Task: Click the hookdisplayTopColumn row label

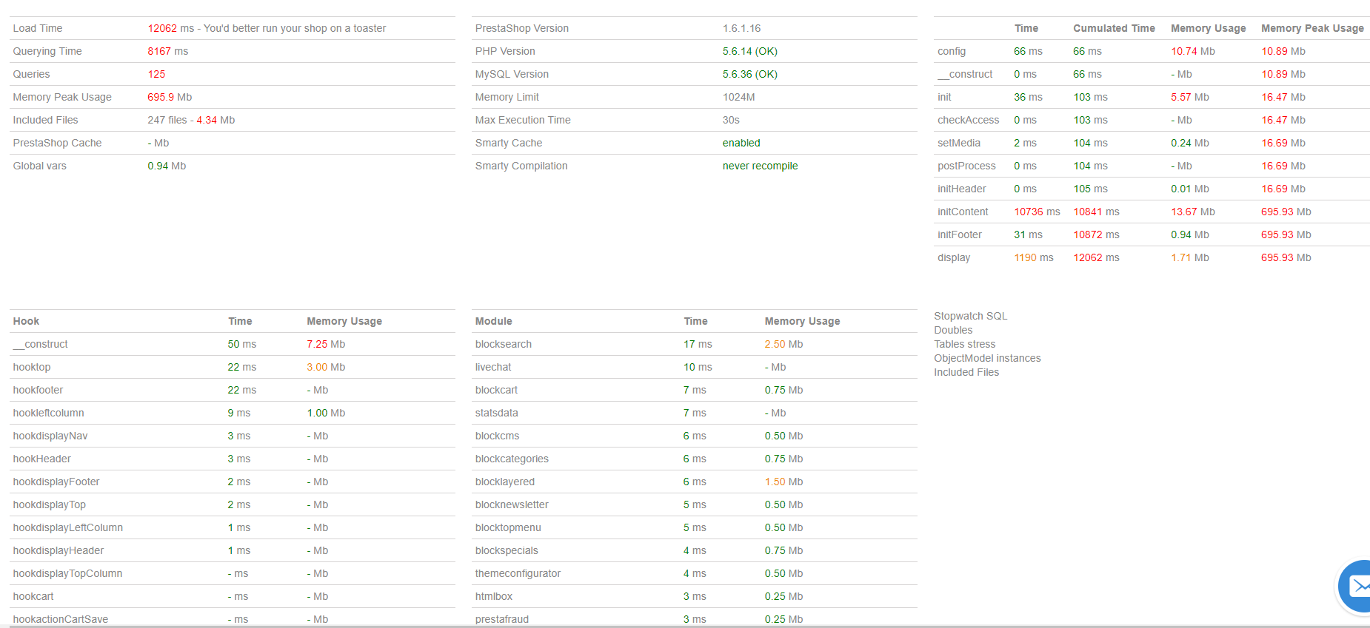Action: (67, 573)
